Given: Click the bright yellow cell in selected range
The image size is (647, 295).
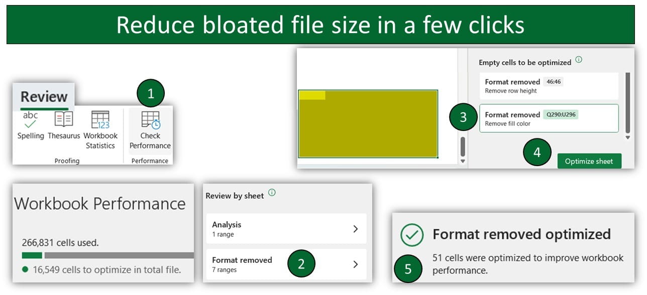Looking at the screenshot, I should (x=312, y=95).
